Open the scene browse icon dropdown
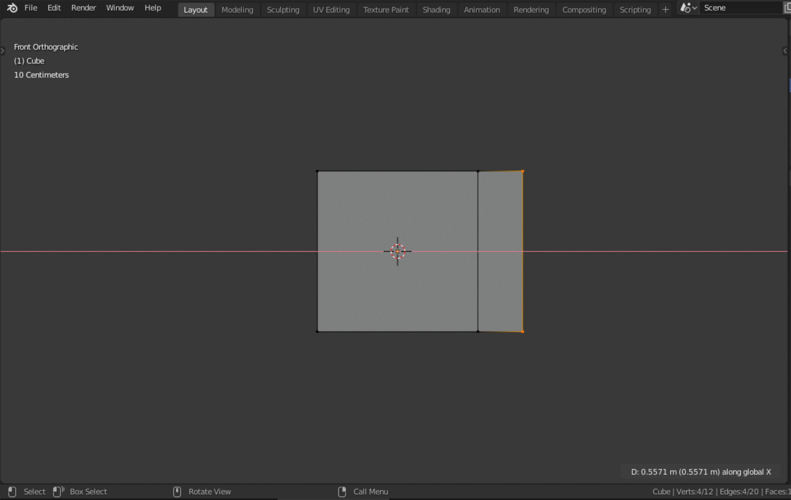Viewport: 791px width, 500px height. click(689, 8)
